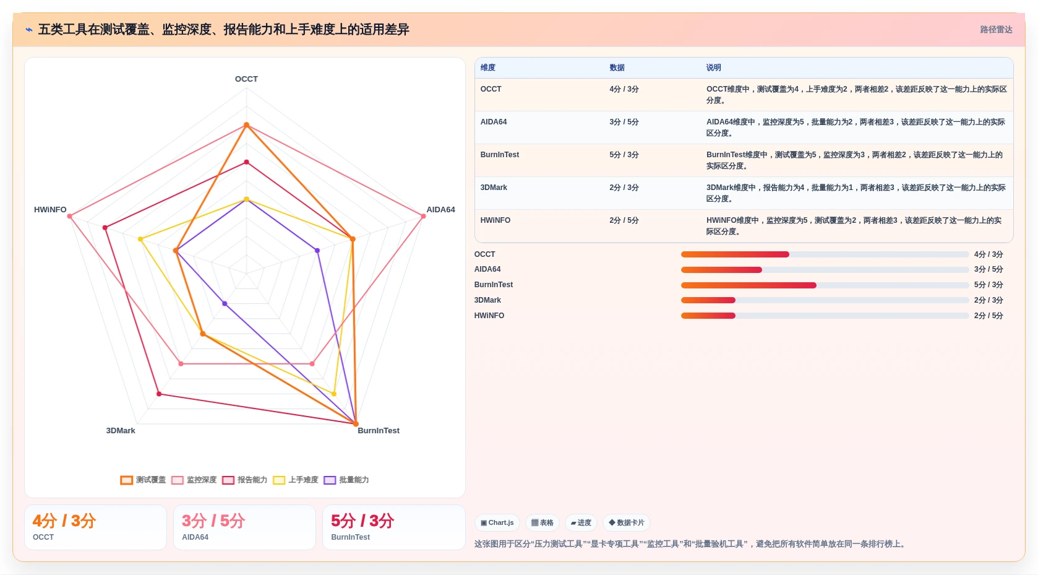
Task: Click the OCCT description cell in table
Action: pos(857,95)
